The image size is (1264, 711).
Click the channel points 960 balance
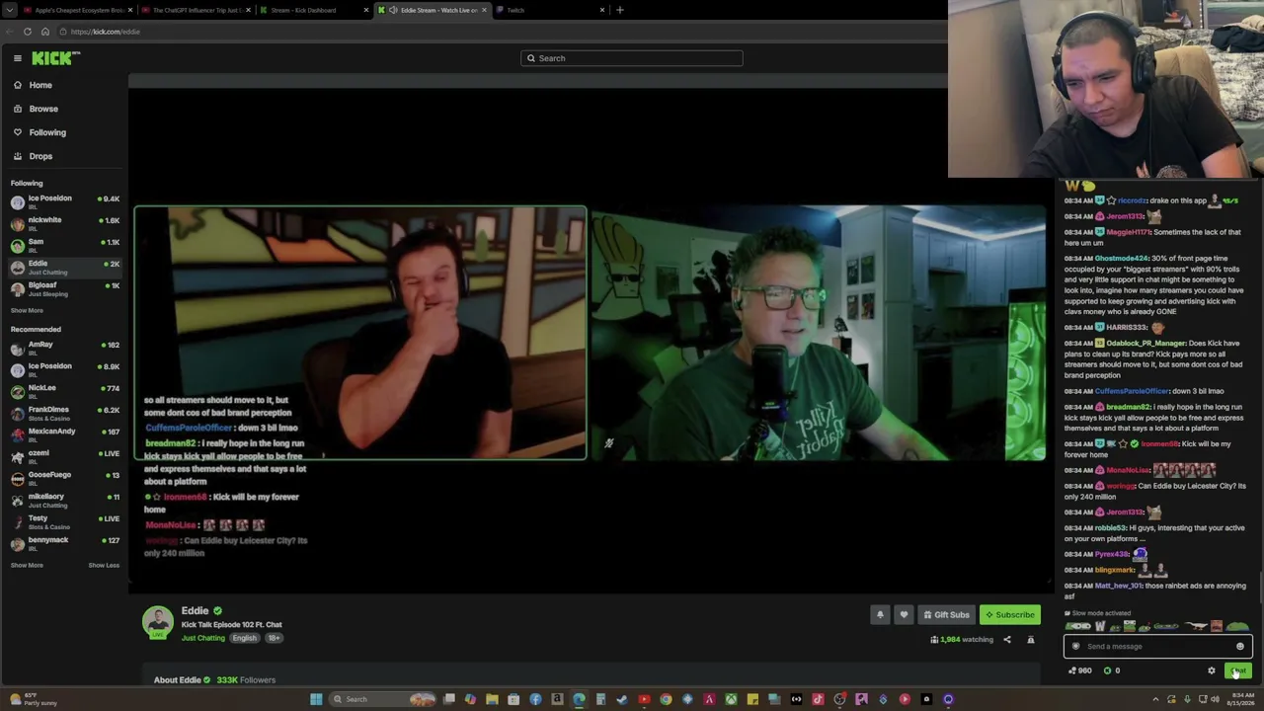point(1081,671)
